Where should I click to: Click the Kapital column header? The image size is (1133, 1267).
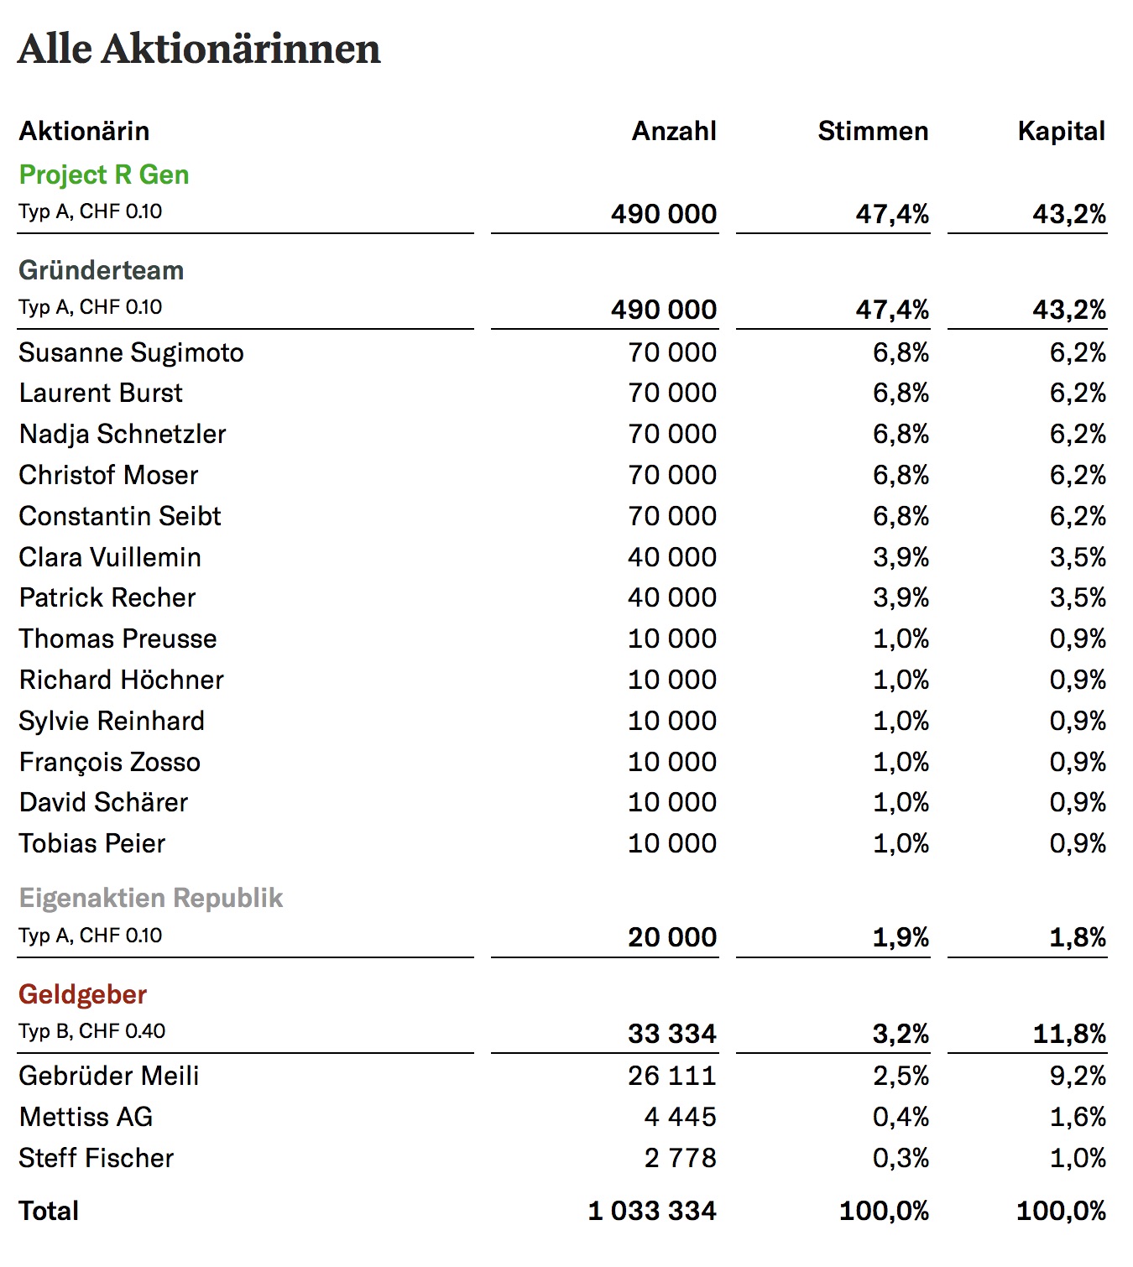pos(1061,131)
